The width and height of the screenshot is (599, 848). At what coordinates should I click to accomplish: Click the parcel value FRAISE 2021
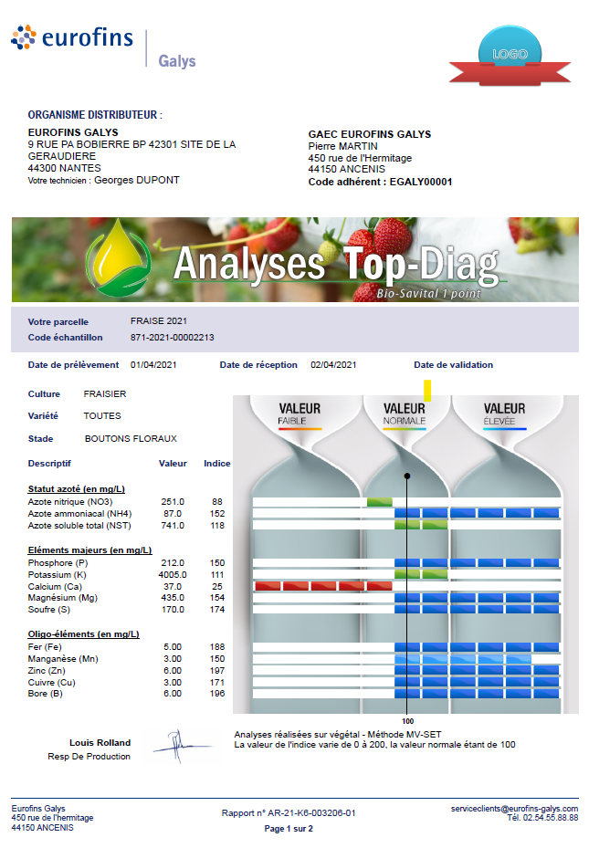pyautogui.click(x=159, y=320)
